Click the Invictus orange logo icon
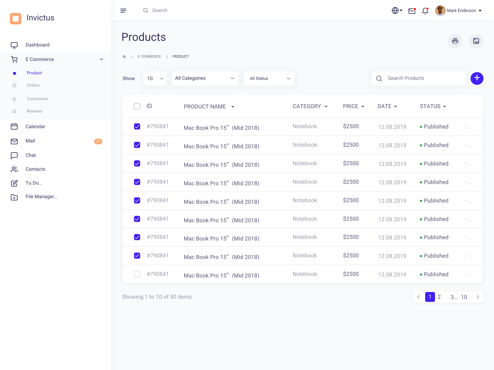 click(15, 18)
